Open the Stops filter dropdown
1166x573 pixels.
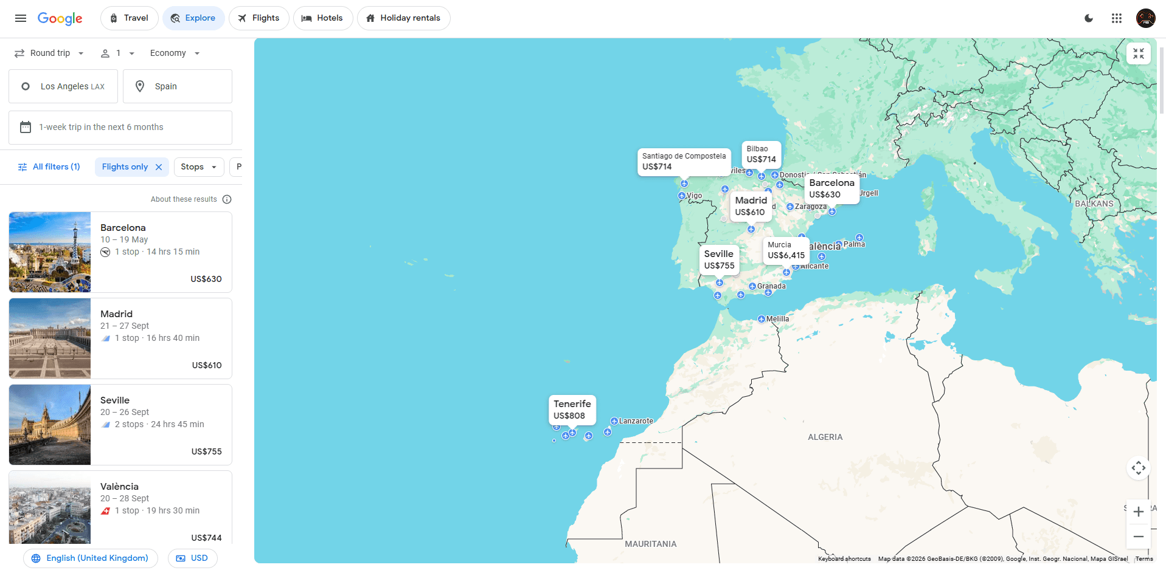coord(198,167)
